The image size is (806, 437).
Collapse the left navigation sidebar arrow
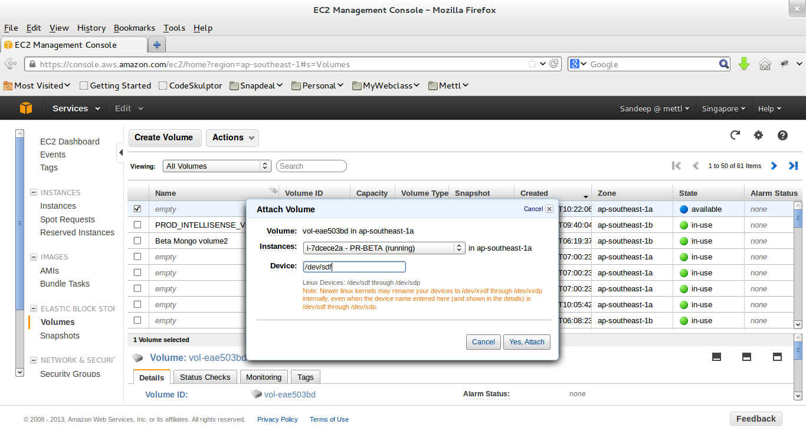tap(120, 153)
